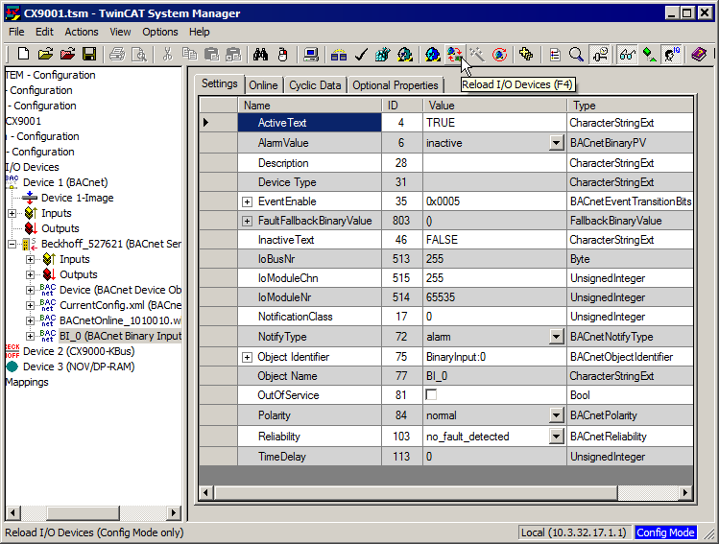Expand the FaultFallbackBinaryValue property row
Screen dimensions: 719x544
pos(247,222)
